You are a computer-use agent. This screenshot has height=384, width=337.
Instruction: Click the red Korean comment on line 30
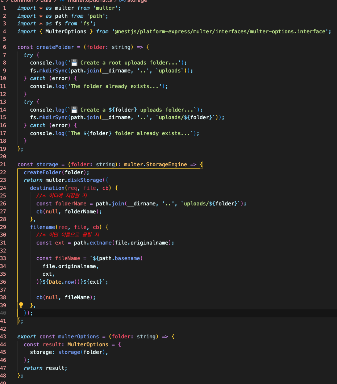click(68, 235)
